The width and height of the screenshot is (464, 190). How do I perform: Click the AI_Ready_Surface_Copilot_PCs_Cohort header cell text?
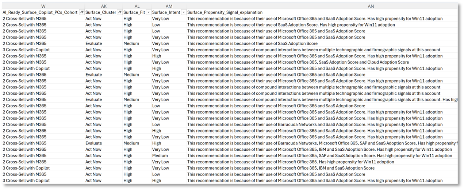pos(40,12)
